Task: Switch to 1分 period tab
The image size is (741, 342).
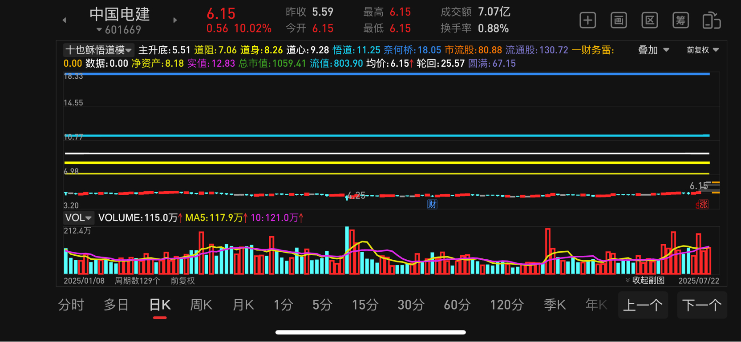Action: pos(283,305)
